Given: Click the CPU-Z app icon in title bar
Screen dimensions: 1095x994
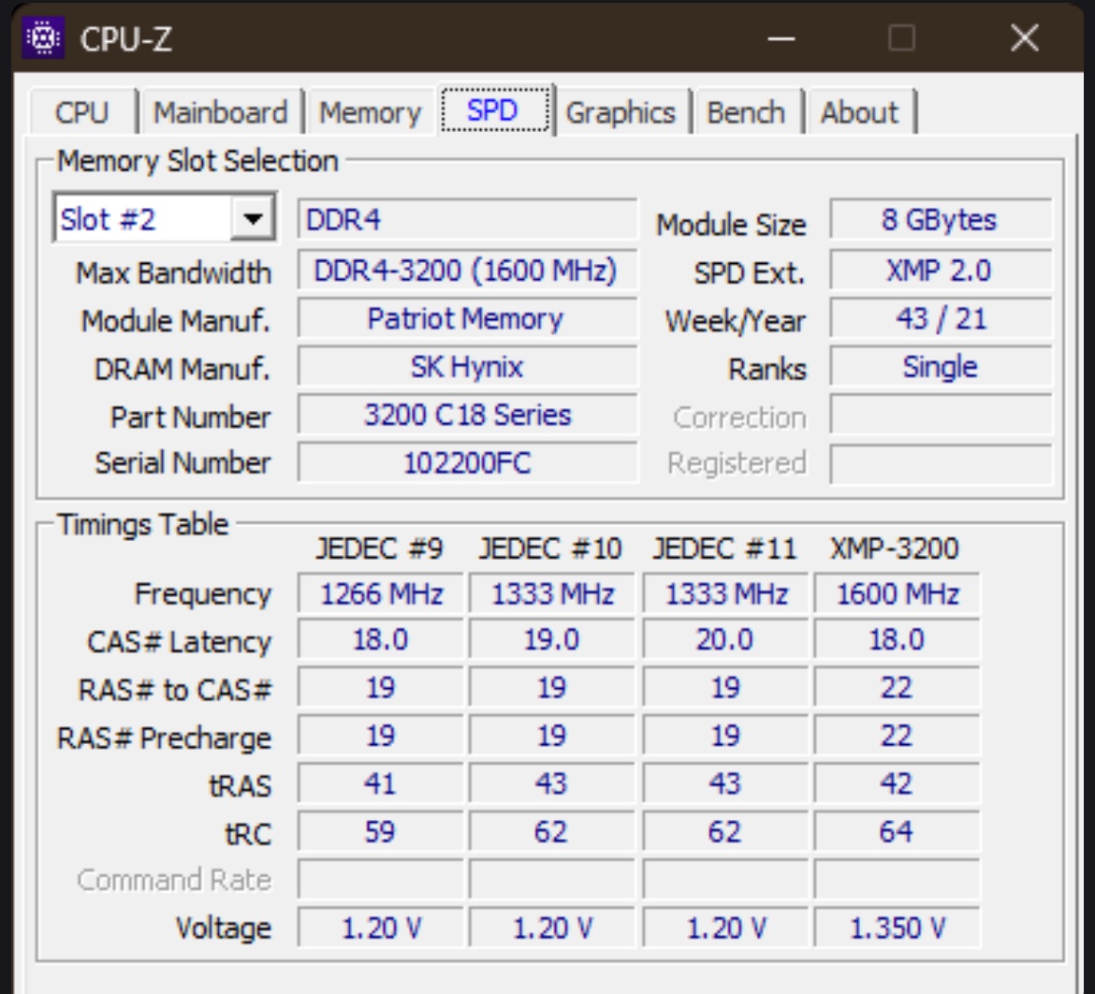Looking at the screenshot, I should tap(43, 37).
